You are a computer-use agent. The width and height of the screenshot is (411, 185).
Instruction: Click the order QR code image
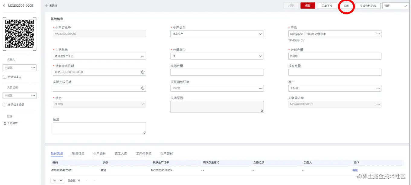click(20, 34)
